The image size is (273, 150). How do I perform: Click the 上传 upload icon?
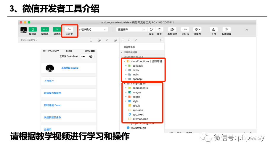click(213, 29)
